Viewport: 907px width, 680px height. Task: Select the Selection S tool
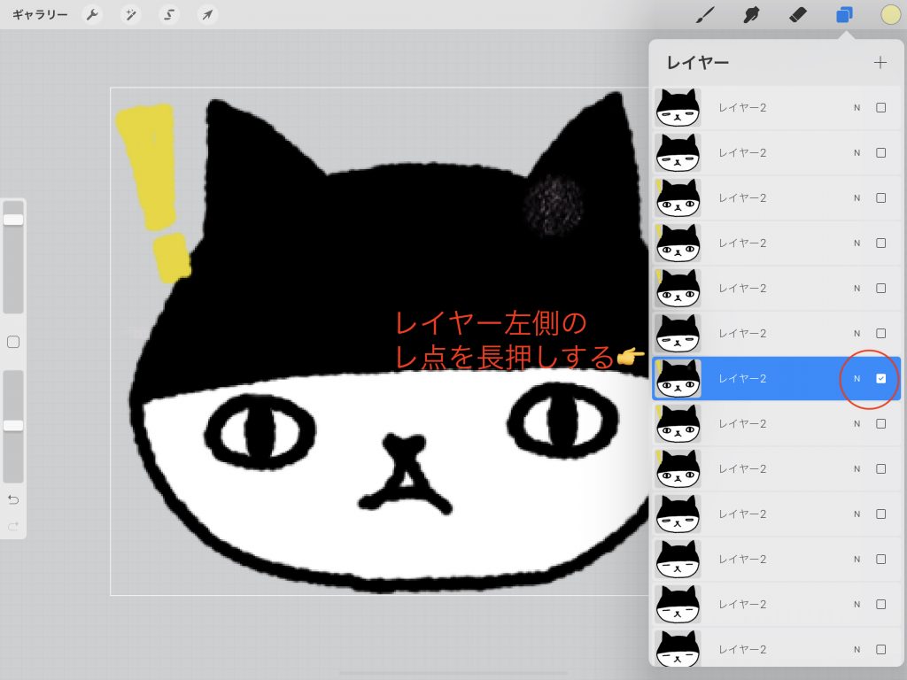(x=168, y=14)
